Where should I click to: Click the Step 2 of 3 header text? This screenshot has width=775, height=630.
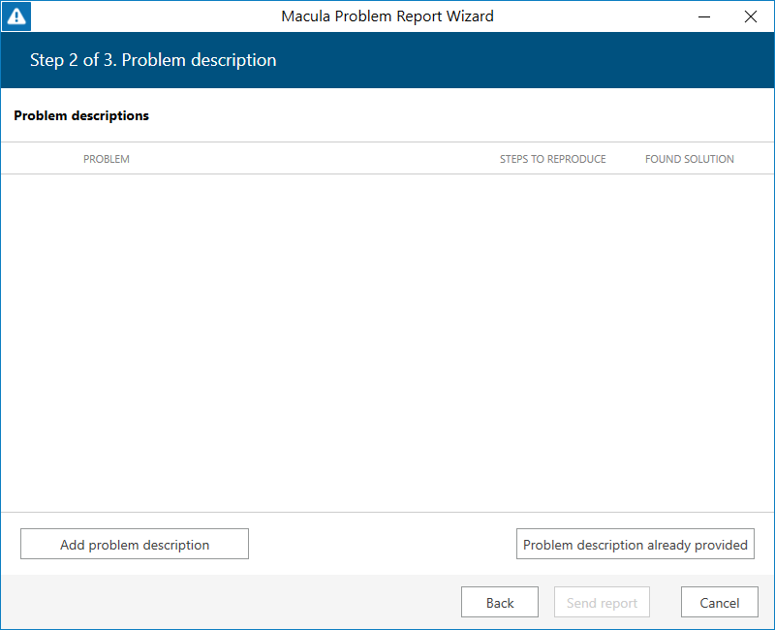[x=153, y=60]
